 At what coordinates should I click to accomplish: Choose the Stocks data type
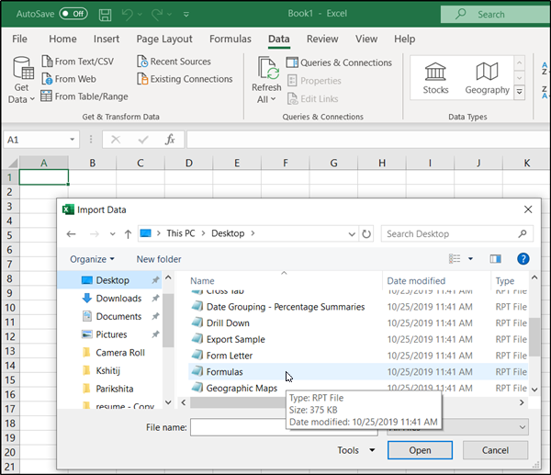(x=435, y=77)
